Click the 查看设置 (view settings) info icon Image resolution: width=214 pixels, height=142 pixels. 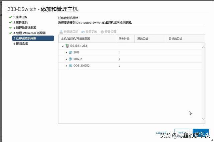(102, 32)
